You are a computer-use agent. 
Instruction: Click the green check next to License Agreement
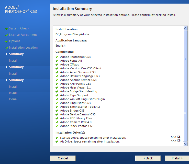tap(6, 35)
